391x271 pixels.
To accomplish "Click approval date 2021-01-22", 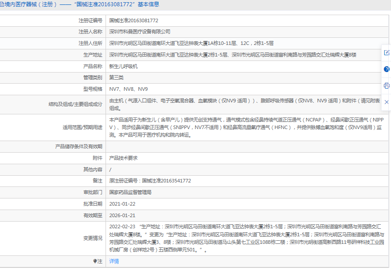I will 122,204.
